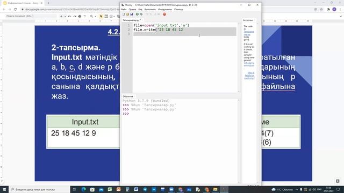Viewport: 344px width, 193px height.
Task: Open the zoom level dropdown arrow
Action: (95, 16)
